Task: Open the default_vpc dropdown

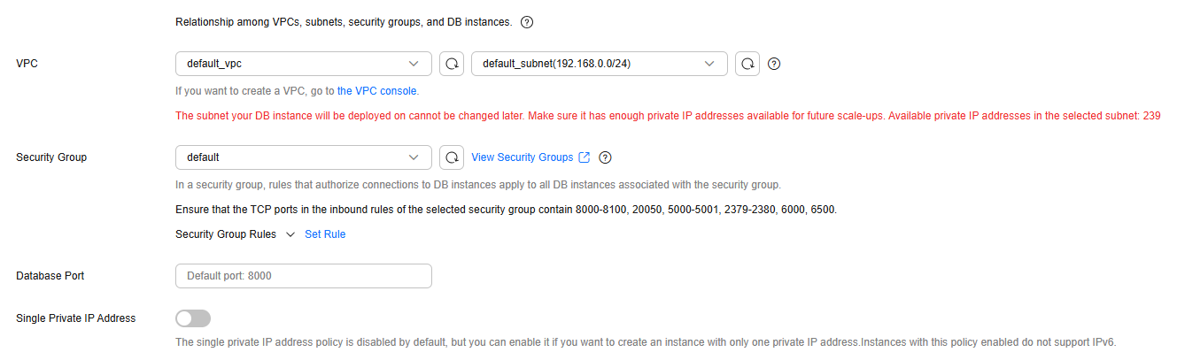Action: pos(304,64)
